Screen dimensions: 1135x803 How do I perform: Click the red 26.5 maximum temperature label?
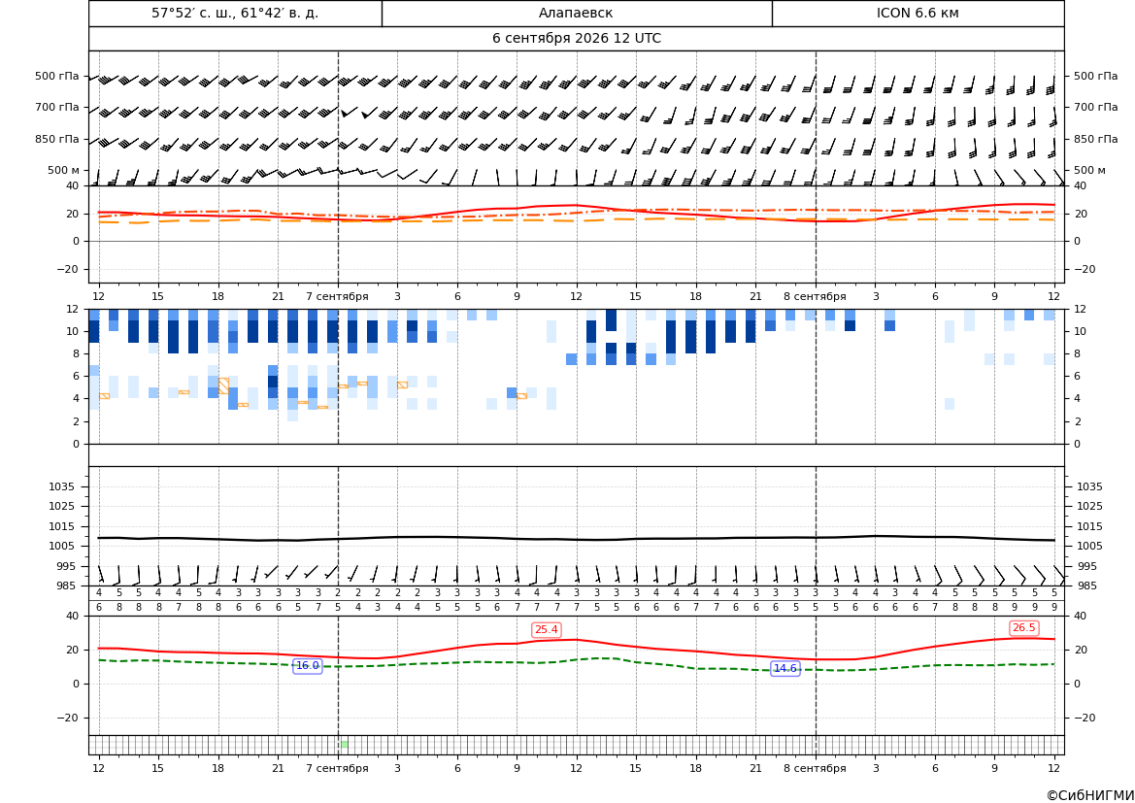pos(1023,628)
